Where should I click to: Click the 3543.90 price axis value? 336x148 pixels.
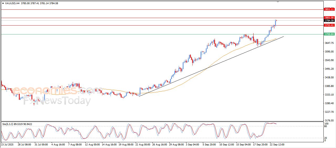point(329,60)
